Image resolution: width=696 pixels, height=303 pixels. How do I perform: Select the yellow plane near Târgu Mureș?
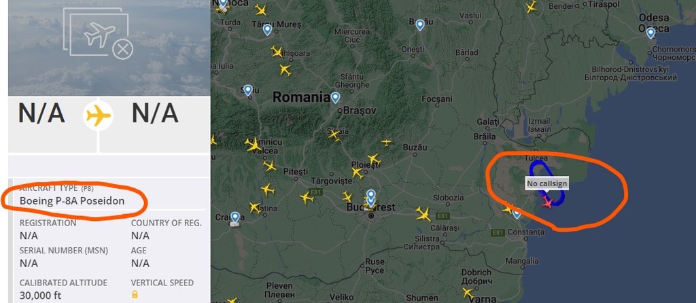[260, 10]
